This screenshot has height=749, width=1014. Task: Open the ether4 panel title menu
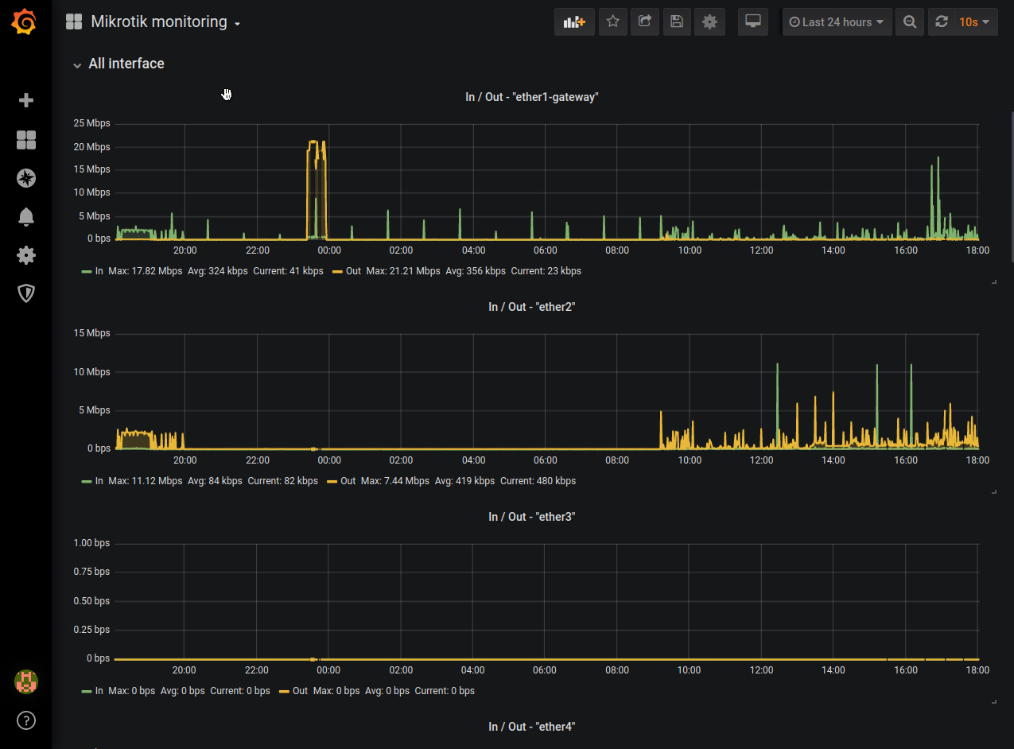[x=531, y=727]
